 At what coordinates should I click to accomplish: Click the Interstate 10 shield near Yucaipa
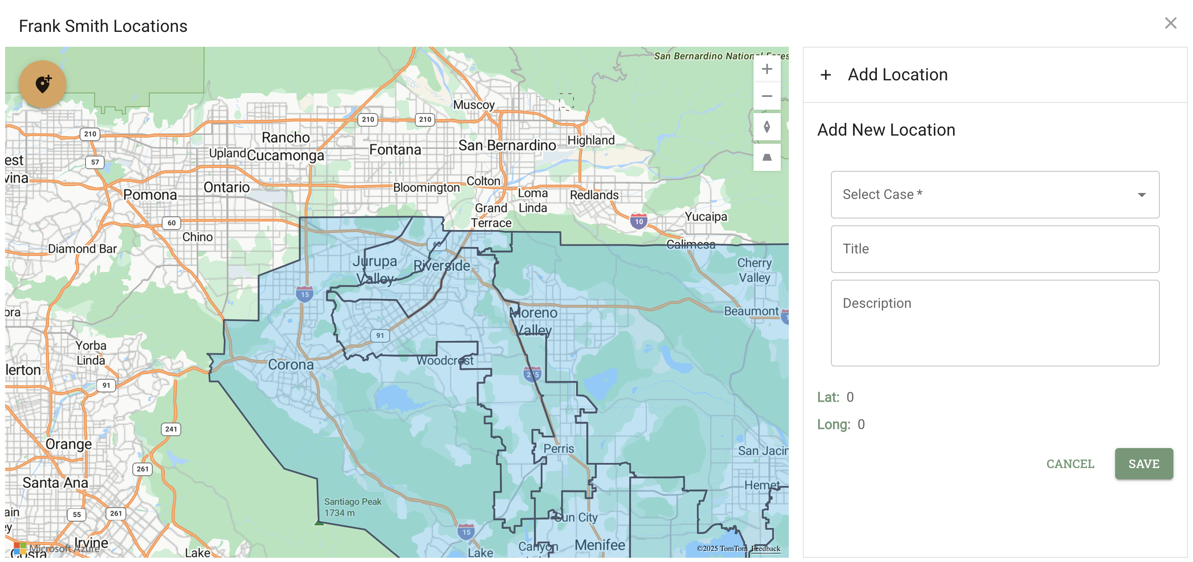pyautogui.click(x=639, y=221)
